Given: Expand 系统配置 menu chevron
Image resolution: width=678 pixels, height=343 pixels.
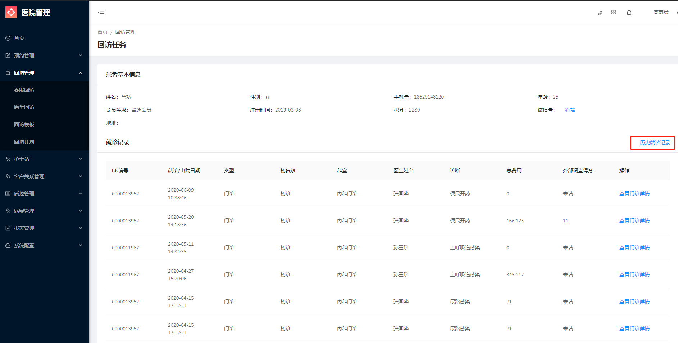Looking at the screenshot, I should [x=81, y=245].
